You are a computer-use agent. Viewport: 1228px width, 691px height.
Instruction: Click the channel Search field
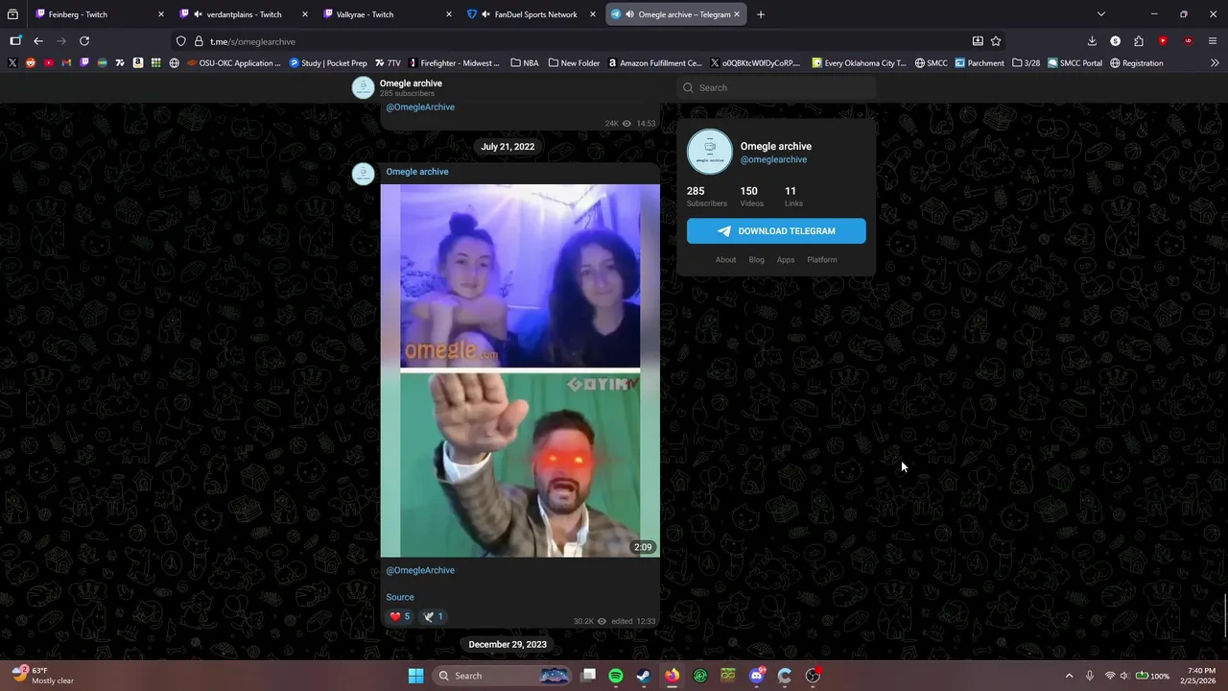pyautogui.click(x=776, y=87)
